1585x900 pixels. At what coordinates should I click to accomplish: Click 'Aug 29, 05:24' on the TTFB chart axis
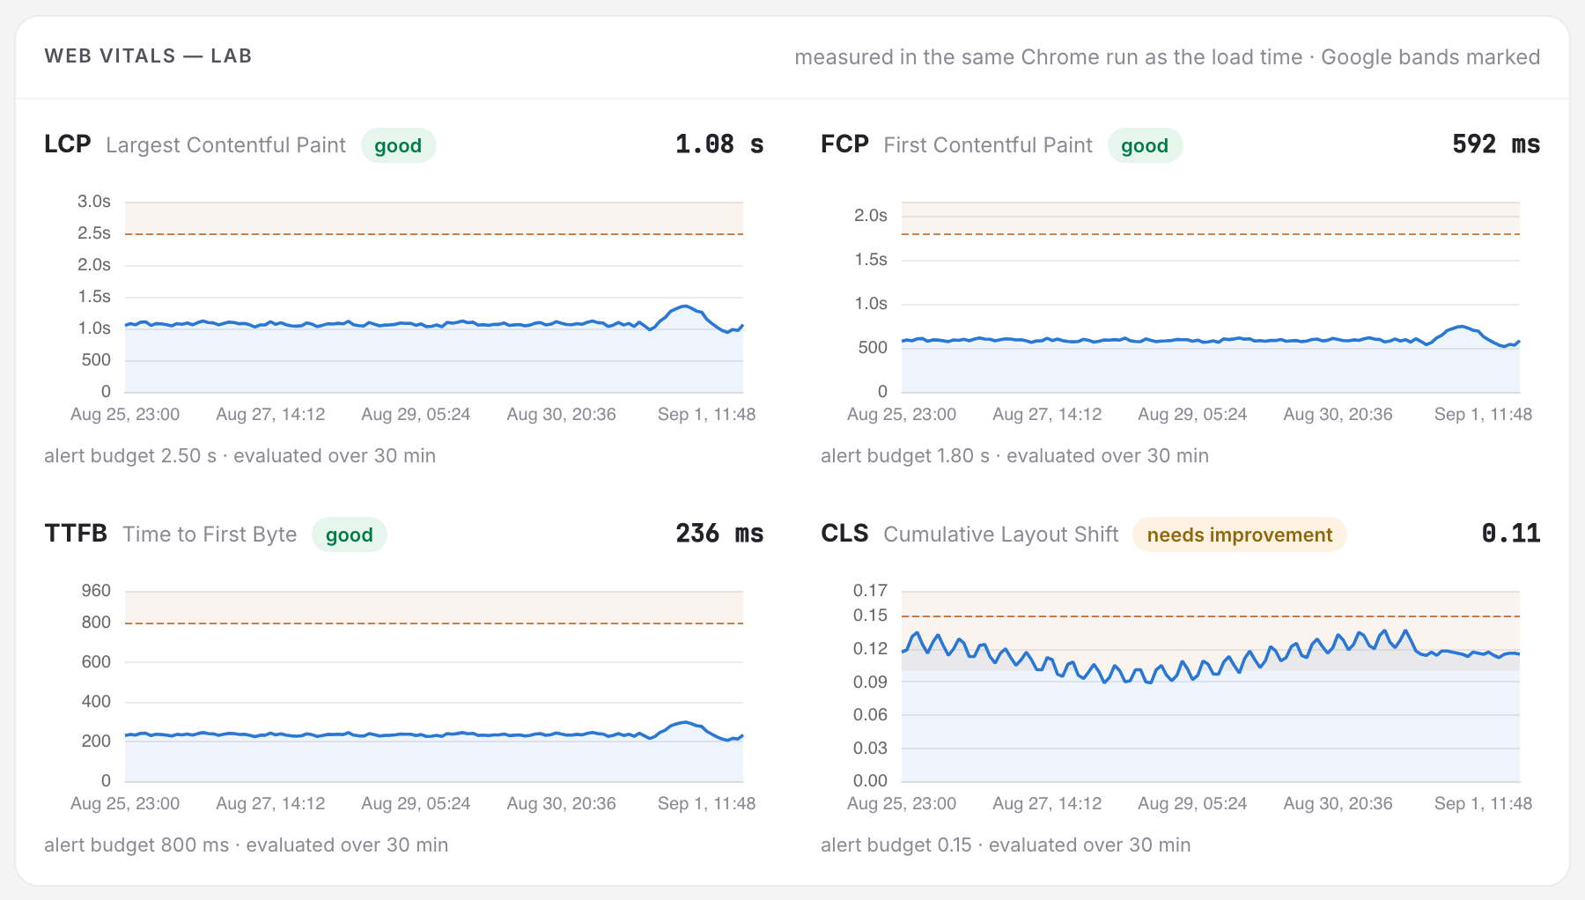coord(416,804)
